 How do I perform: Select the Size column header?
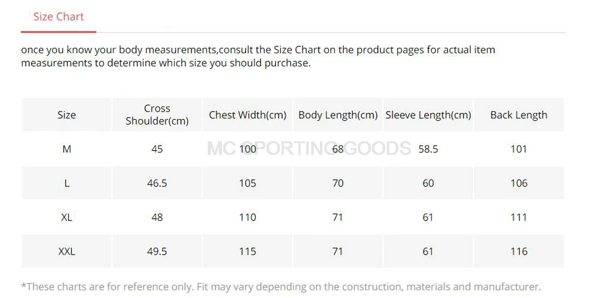click(66, 115)
